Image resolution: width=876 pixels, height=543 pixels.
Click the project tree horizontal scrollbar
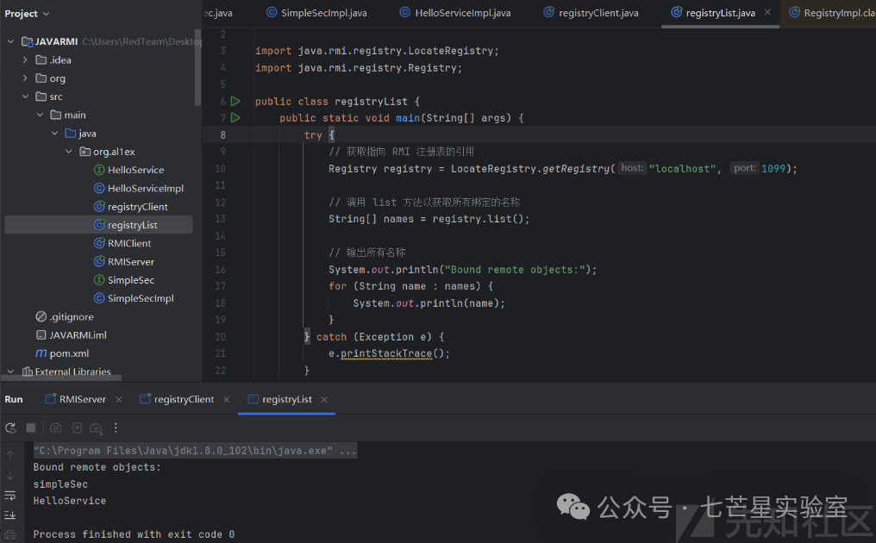[61, 378]
